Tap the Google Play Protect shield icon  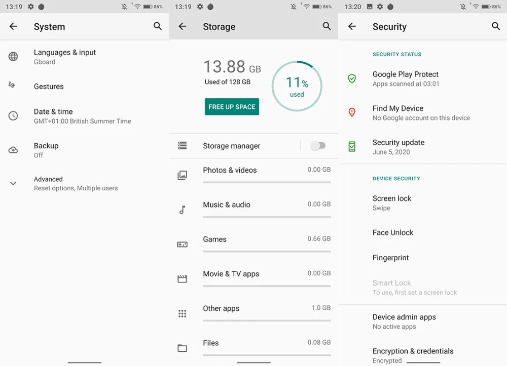pos(352,78)
